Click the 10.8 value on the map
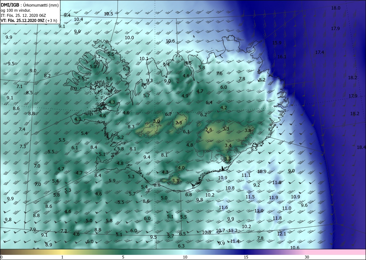This screenshot has width=366, height=260. (230, 188)
